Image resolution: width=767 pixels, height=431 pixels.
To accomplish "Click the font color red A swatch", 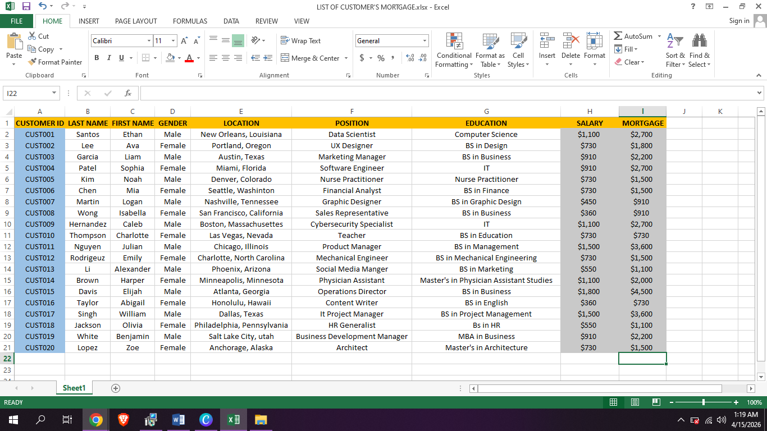I will [x=189, y=58].
